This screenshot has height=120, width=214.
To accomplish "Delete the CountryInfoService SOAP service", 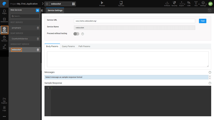I will tap(38, 39).
